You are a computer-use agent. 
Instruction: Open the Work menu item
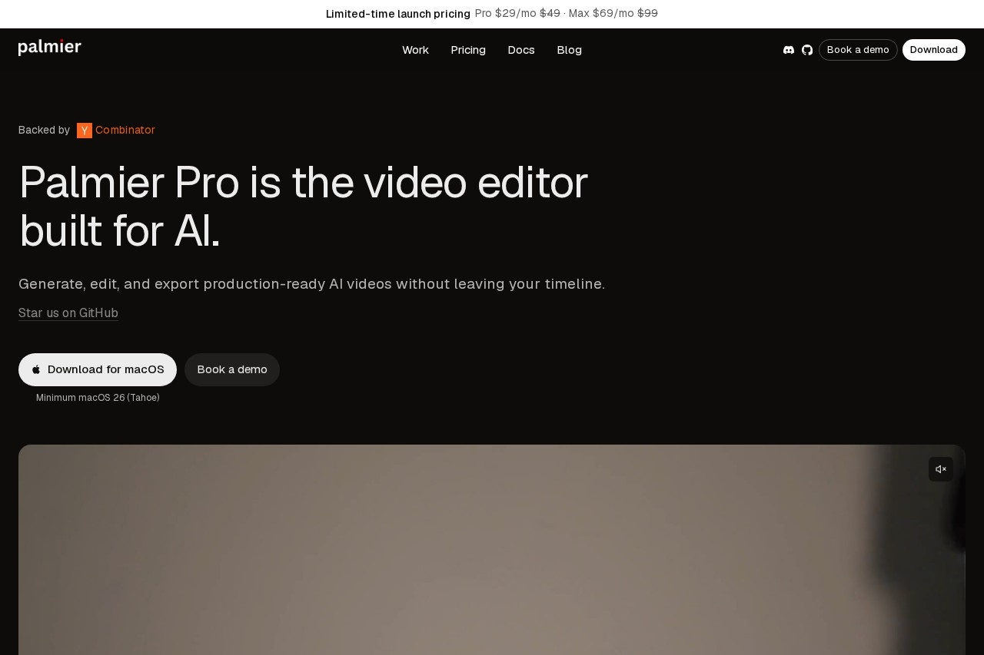415,50
